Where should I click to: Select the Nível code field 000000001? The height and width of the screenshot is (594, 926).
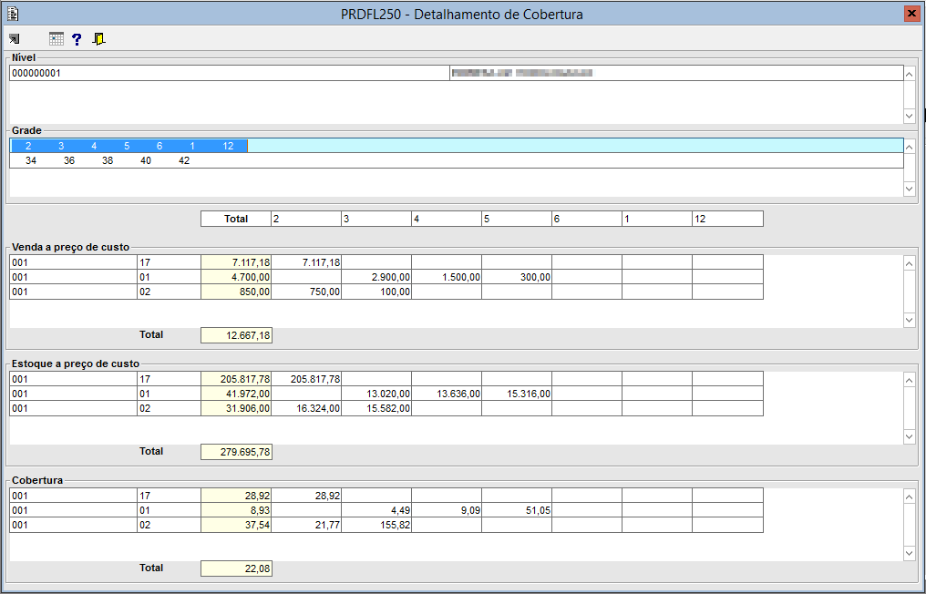click(230, 73)
